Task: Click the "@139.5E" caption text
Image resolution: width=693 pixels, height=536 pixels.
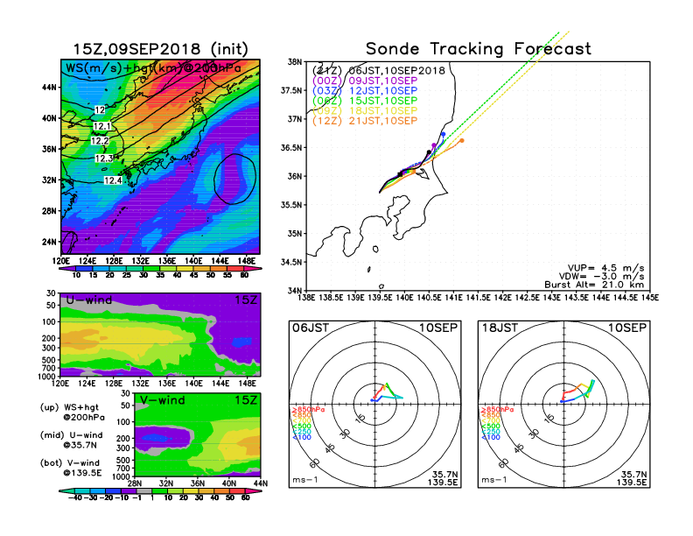Action: tap(82, 473)
